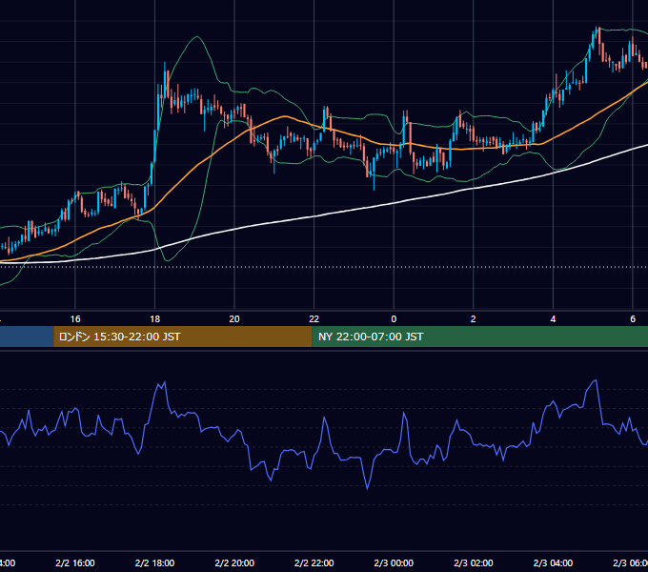This screenshot has width=648, height=572.
Task: Click the '2/3 02:00' oscillator time label
Action: pyautogui.click(x=474, y=562)
